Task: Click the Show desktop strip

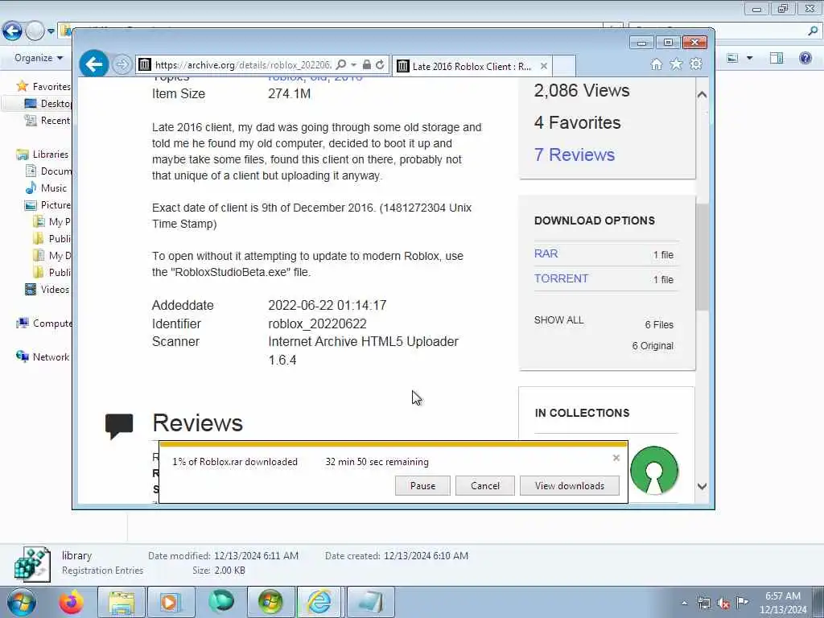Action: (x=818, y=602)
